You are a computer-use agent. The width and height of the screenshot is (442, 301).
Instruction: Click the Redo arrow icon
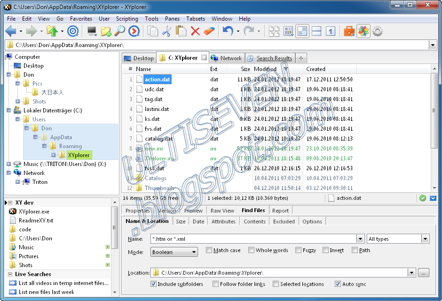tap(249, 31)
